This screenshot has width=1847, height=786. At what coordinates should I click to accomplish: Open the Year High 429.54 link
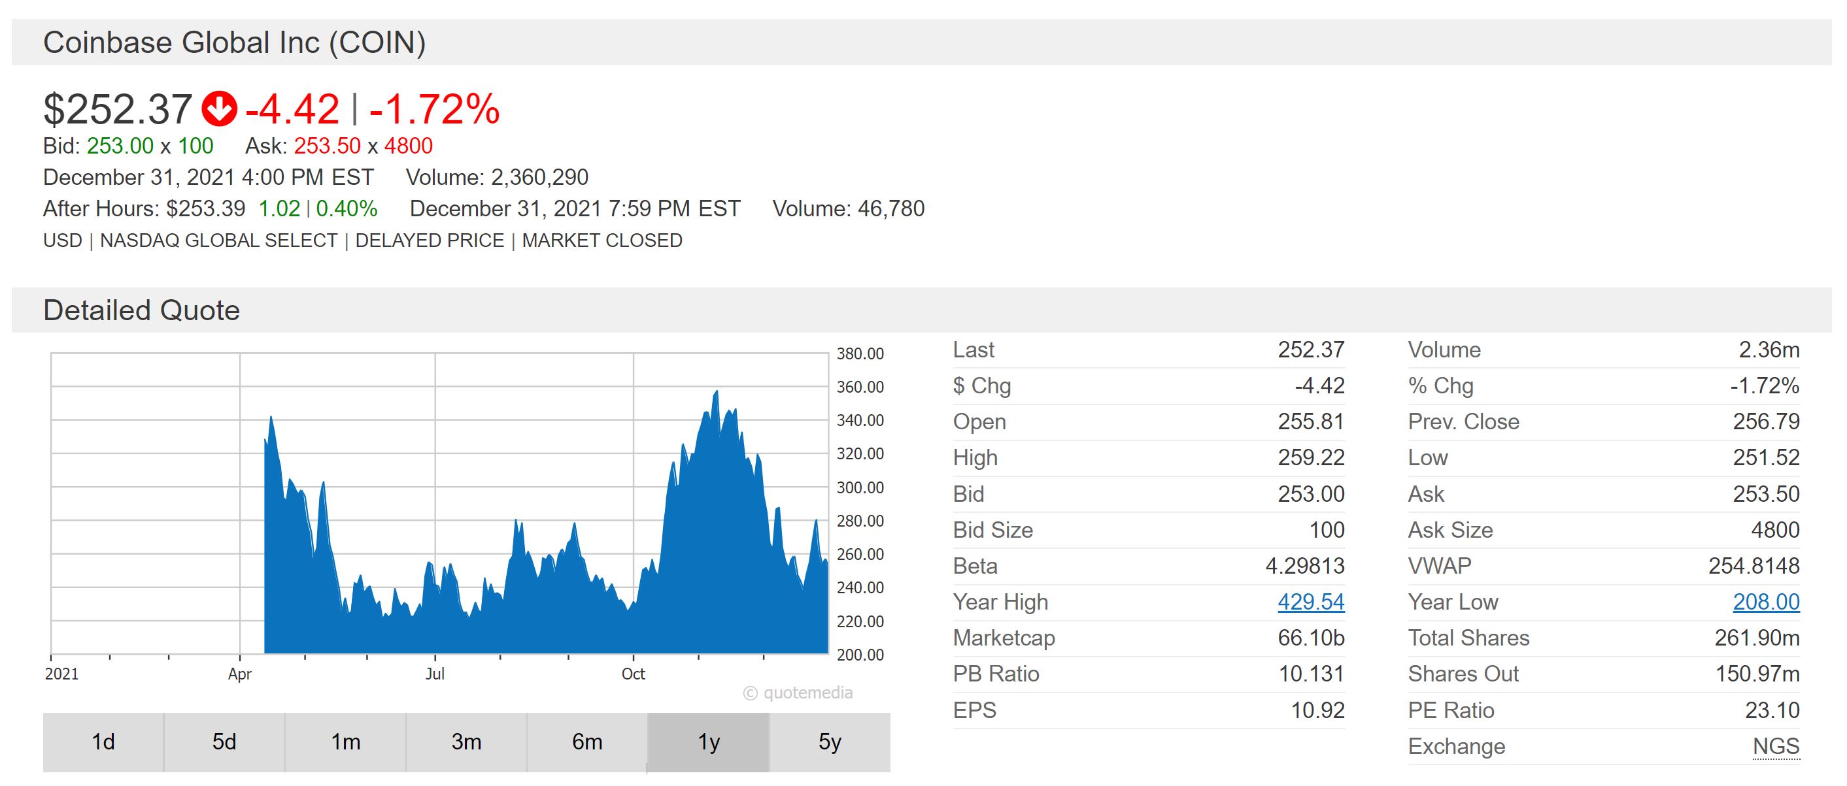pyautogui.click(x=1310, y=602)
